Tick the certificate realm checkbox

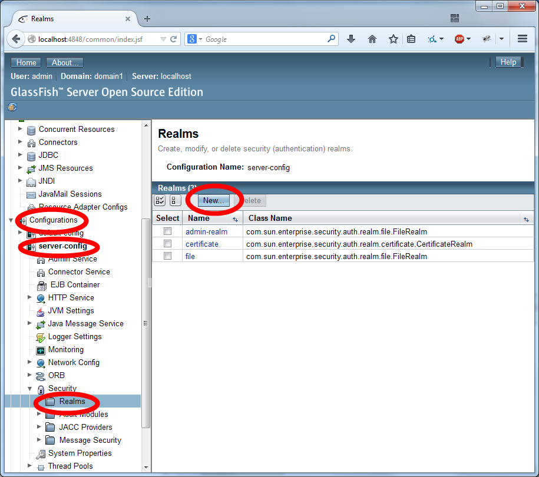[x=168, y=244]
